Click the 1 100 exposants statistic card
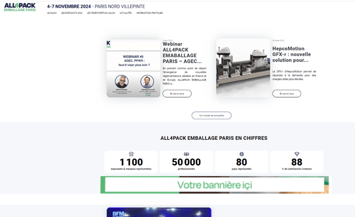 (131, 162)
